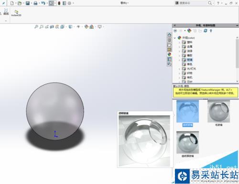Click the colored appearance ball in panel toolbar
Screen dimensions: 239x184
click(x=189, y=31)
